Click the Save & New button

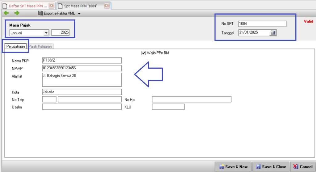(233, 166)
